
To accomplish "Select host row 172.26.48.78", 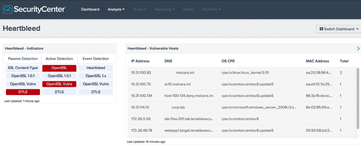I will (x=241, y=130).
